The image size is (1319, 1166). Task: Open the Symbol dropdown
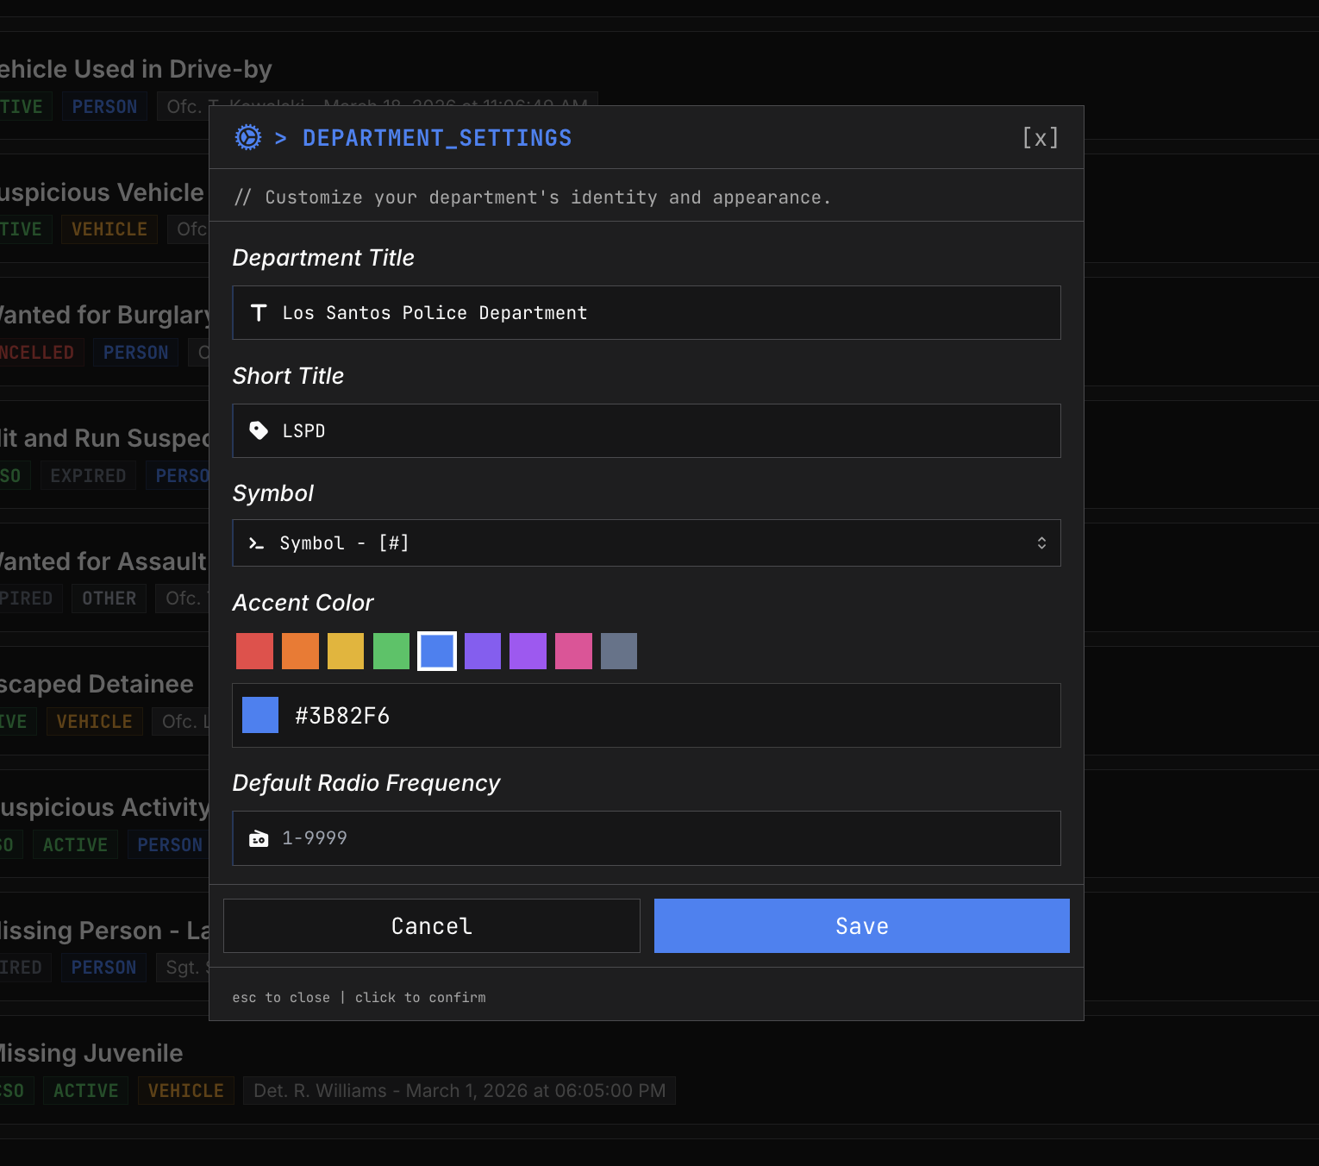pos(647,543)
